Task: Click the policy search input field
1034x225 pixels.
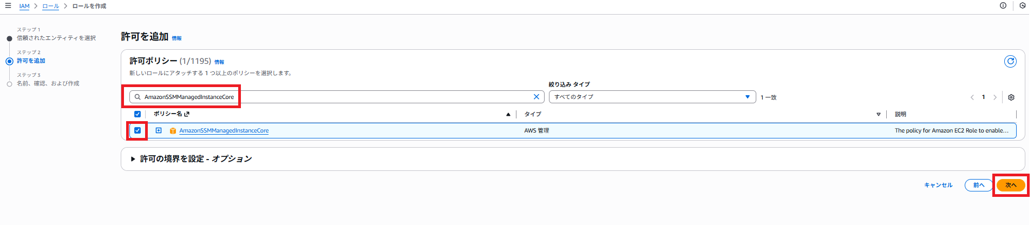Action: [325, 97]
